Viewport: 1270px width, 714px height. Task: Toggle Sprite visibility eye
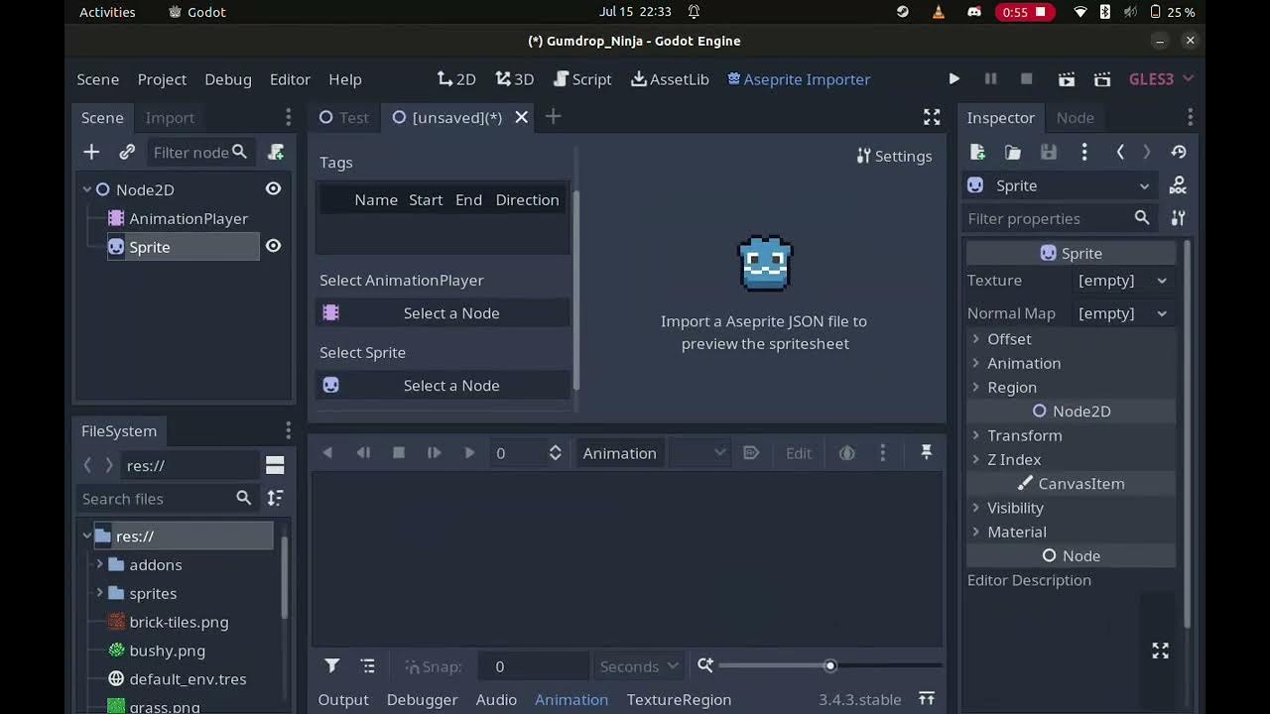pos(273,246)
